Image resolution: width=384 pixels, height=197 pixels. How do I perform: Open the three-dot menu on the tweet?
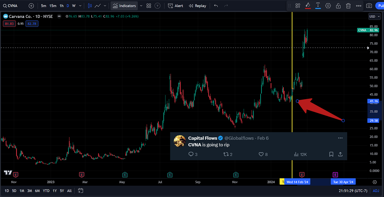coord(340,138)
